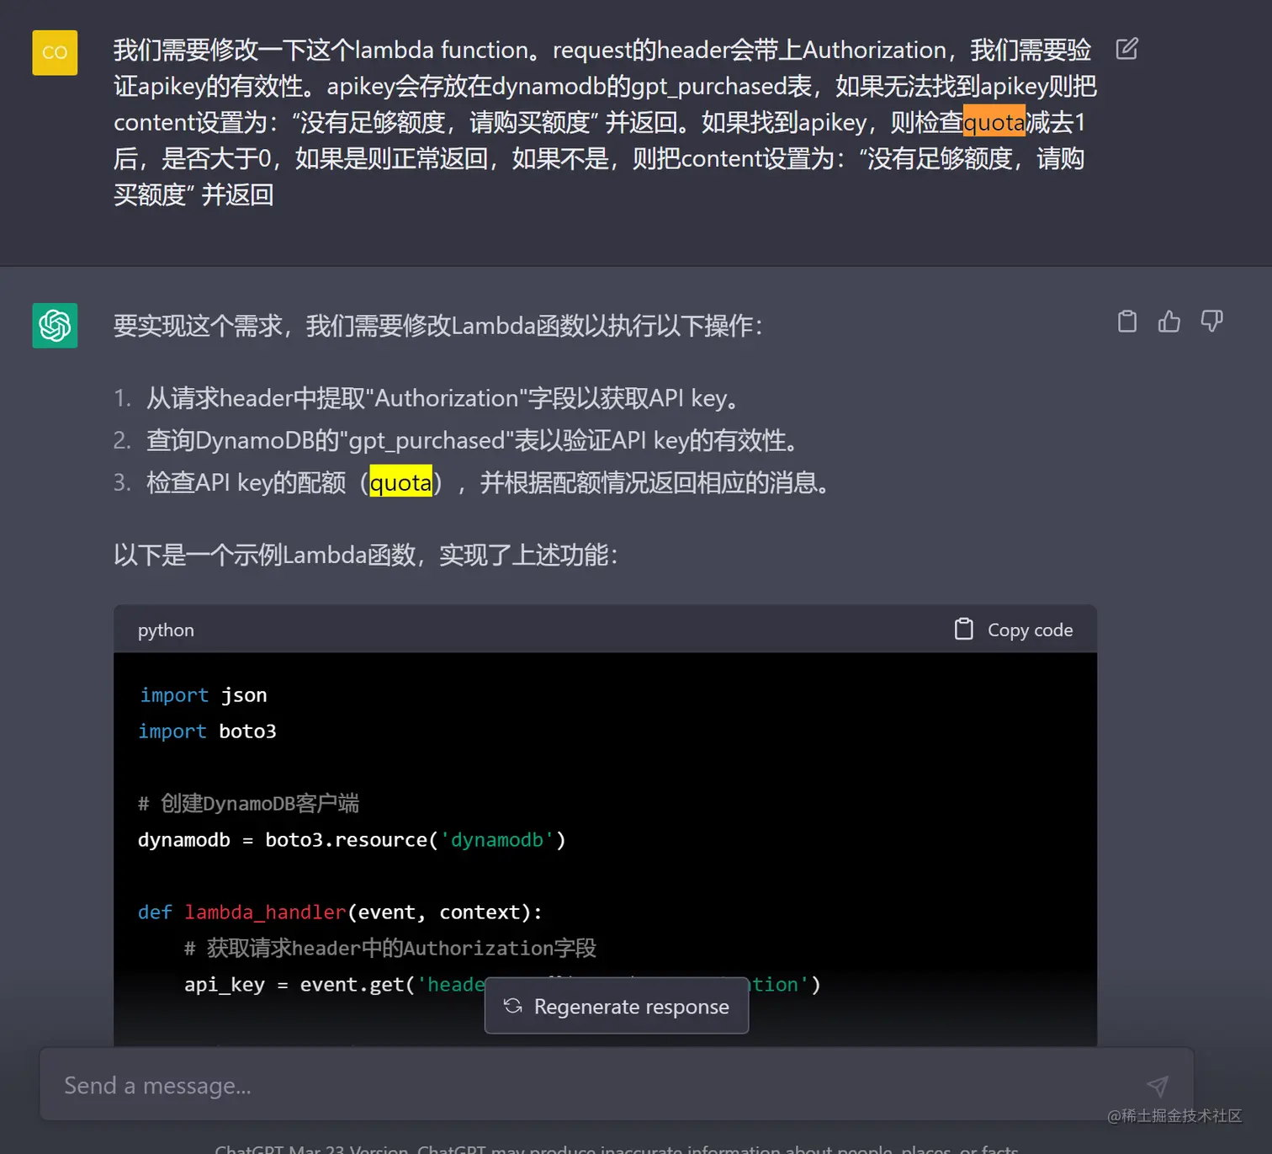Give thumbs up to the response
The width and height of the screenshot is (1272, 1154).
coord(1169,322)
